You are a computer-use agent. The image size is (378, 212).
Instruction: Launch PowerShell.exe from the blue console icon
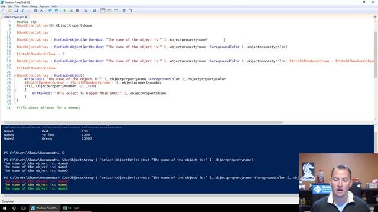coord(94,11)
